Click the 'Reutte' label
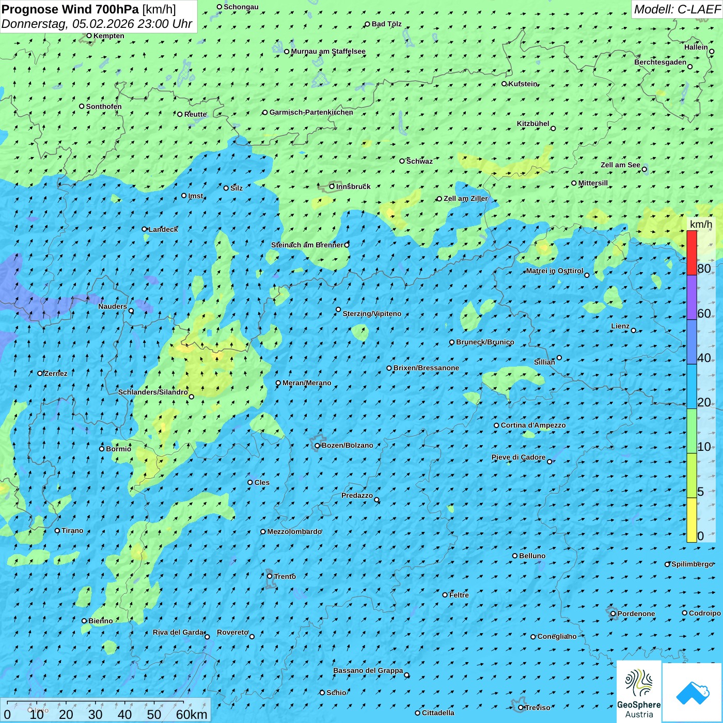723x723 pixels. tap(195, 115)
